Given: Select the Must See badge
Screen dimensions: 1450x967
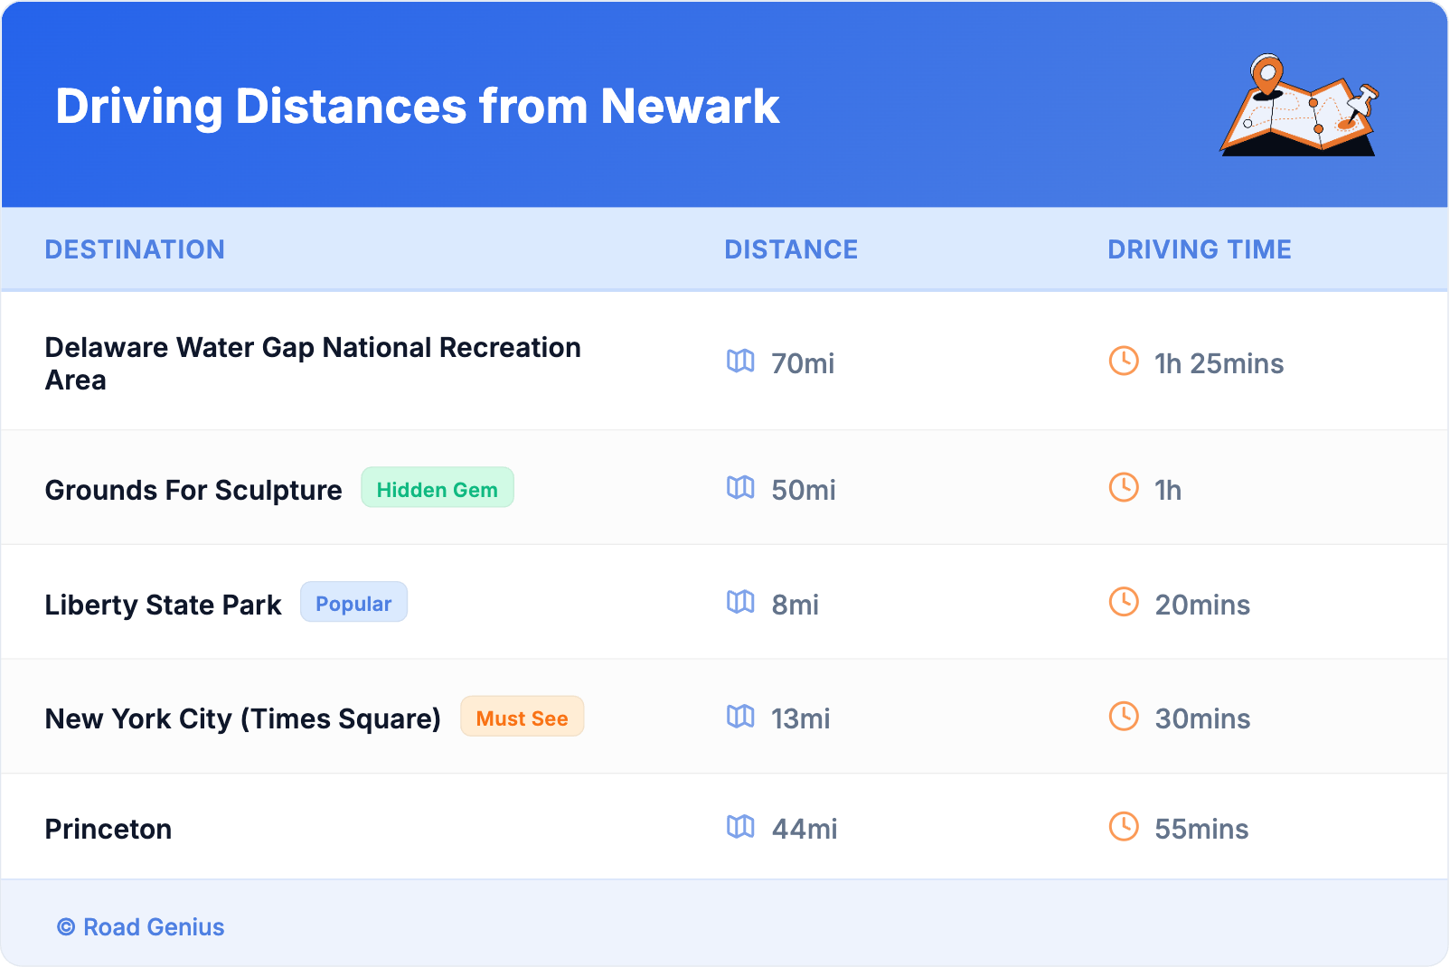Looking at the screenshot, I should coord(522,718).
